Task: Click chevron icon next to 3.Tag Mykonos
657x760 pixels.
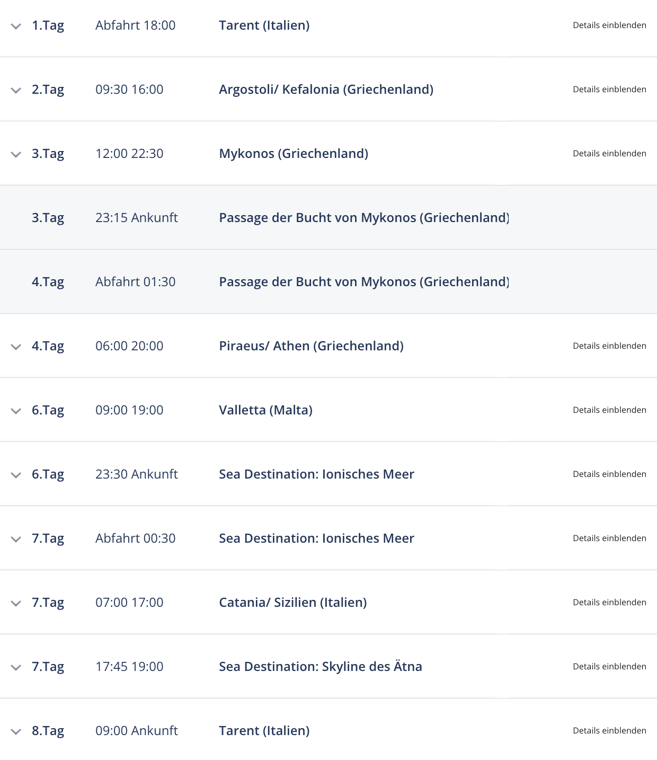Action: point(16,154)
